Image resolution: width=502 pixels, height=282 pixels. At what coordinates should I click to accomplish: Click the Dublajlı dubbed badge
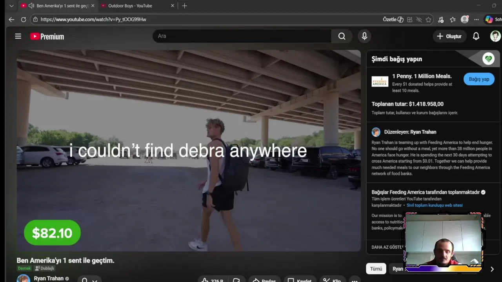(x=45, y=268)
